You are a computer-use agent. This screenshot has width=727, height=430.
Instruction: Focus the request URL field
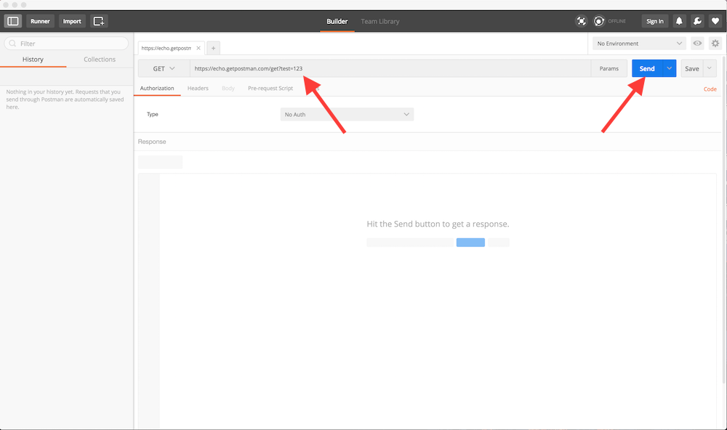(390, 68)
